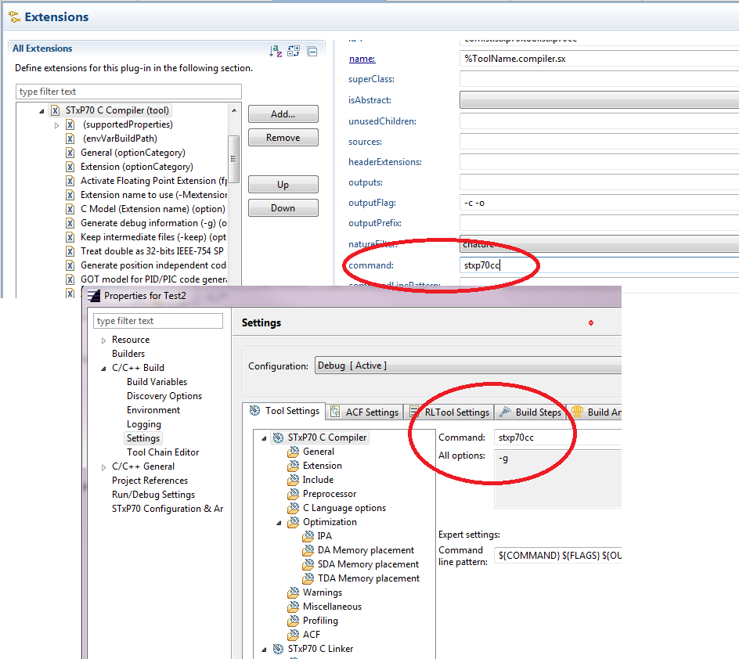Click the extensions type filter text field
Viewport: 739px width, 659px height.
(x=128, y=92)
